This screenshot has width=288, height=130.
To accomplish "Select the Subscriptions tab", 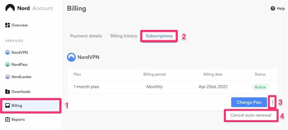I will (159, 36).
